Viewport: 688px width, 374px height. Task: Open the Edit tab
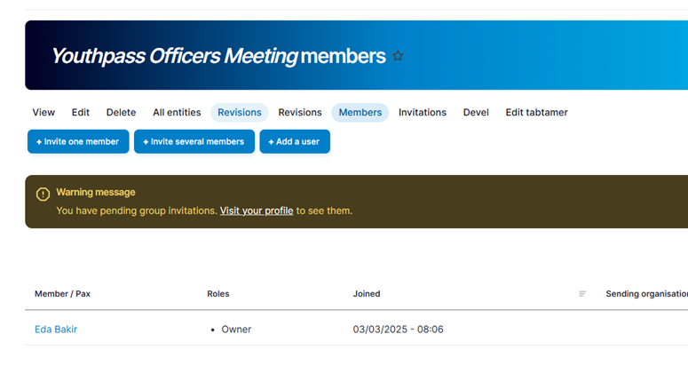[80, 112]
